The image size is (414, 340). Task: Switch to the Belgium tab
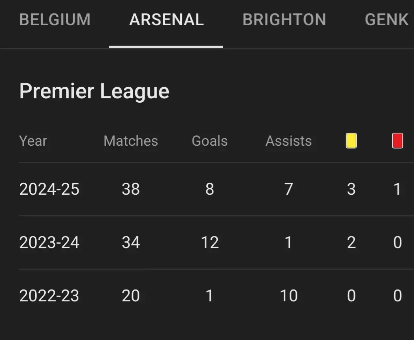[x=55, y=20]
